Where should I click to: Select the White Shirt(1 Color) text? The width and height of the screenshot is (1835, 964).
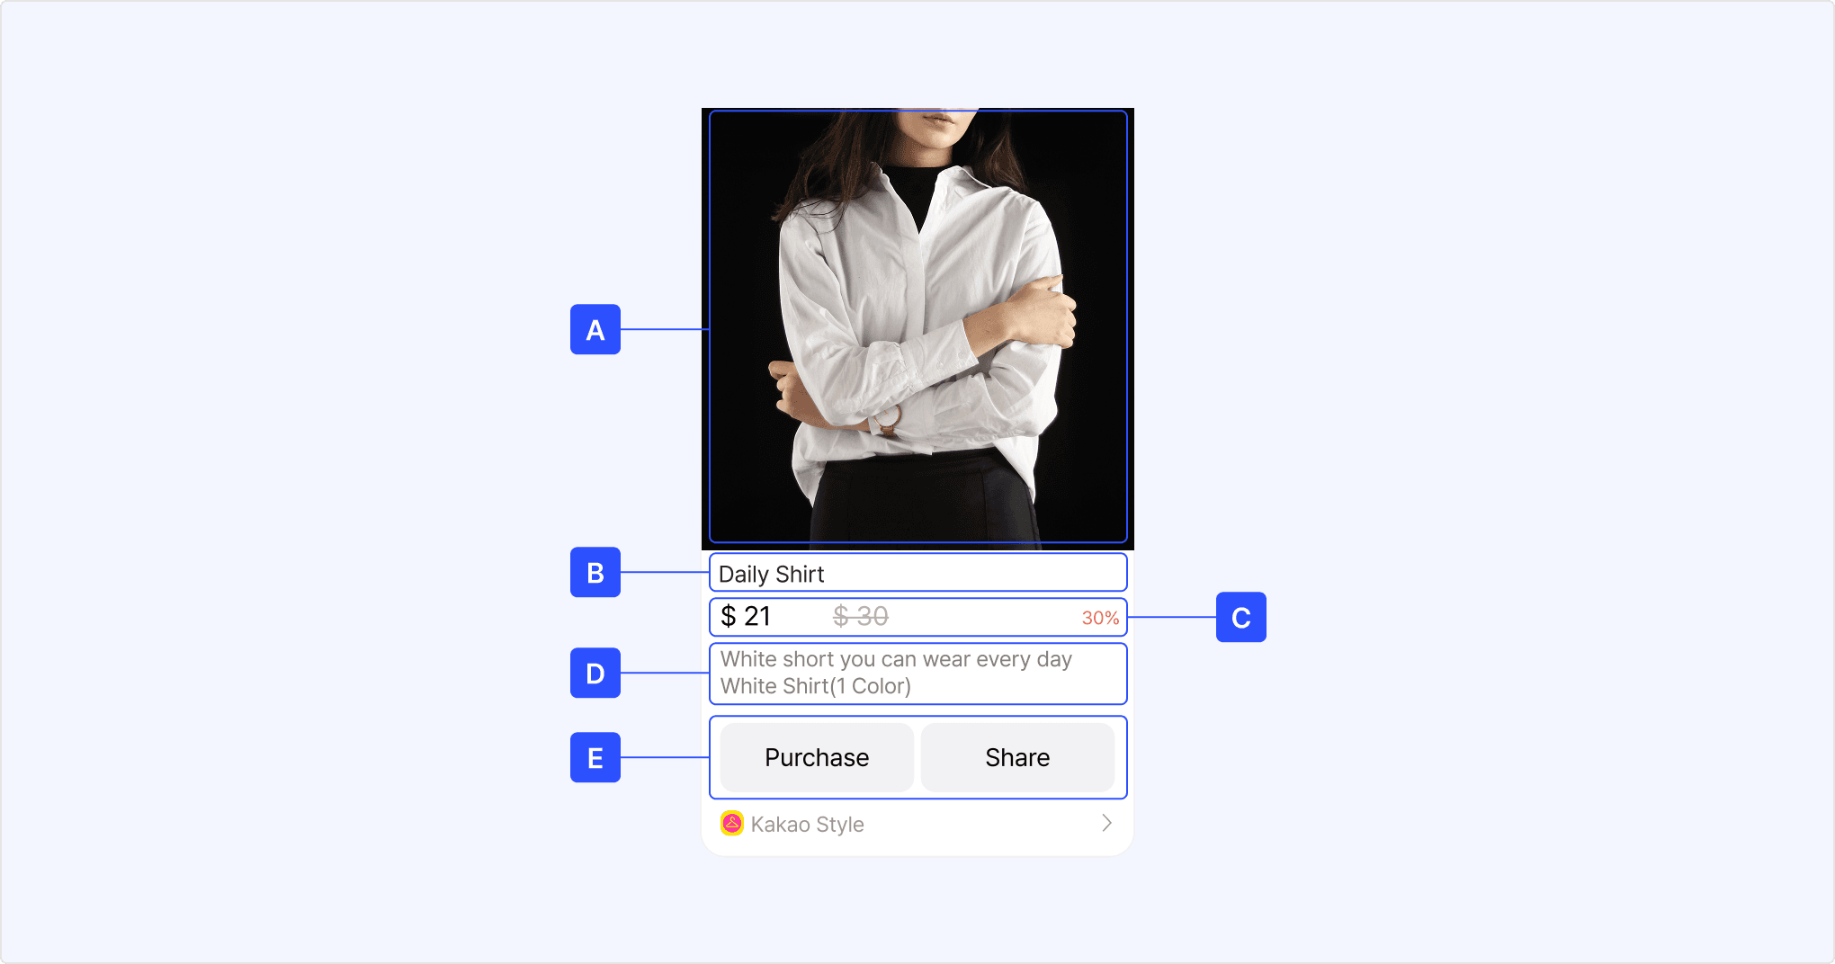coord(816,686)
